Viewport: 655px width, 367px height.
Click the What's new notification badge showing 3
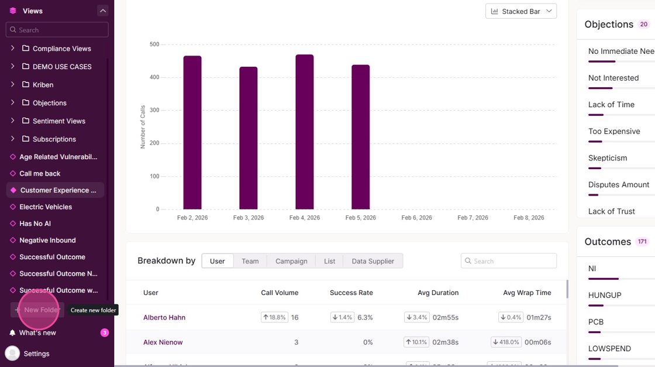click(105, 332)
